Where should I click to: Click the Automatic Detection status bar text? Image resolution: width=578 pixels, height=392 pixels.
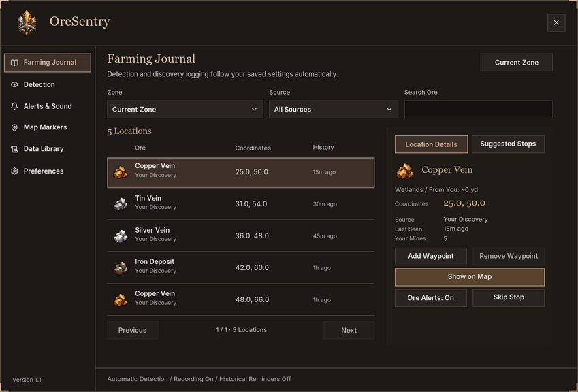click(x=199, y=379)
